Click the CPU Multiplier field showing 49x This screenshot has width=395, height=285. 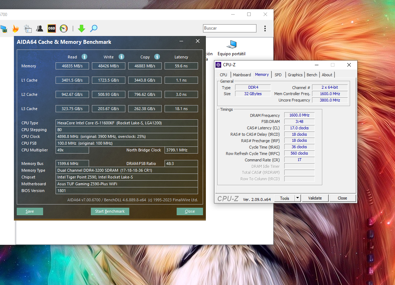click(72, 150)
